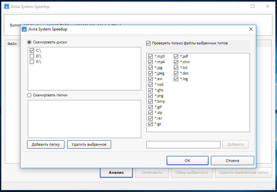The image size is (277, 192).
Task: Click the Avira icon in dialog title bar
Action: pos(24,29)
